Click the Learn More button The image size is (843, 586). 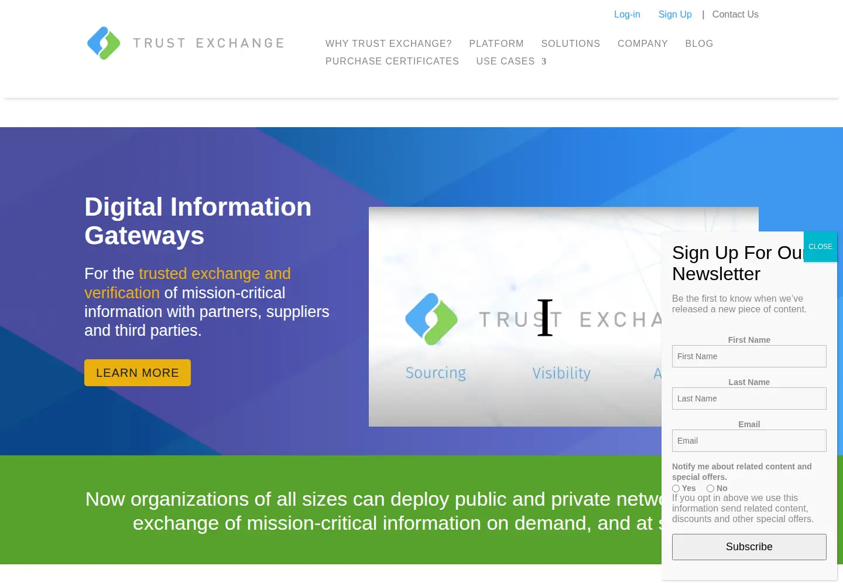138,373
